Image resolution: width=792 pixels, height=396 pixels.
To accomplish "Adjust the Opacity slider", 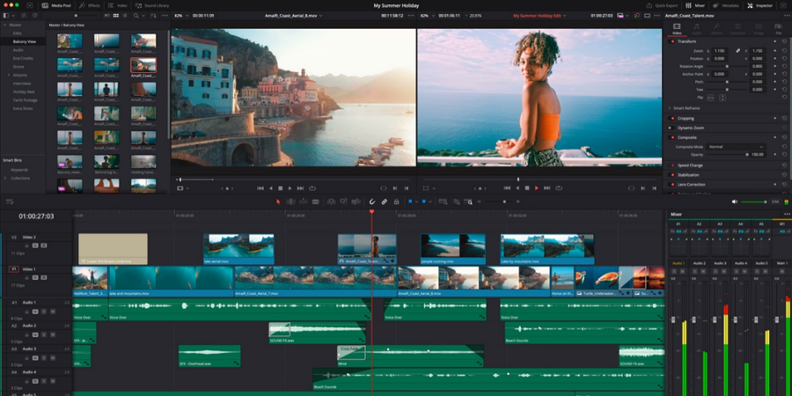I will [x=728, y=155].
